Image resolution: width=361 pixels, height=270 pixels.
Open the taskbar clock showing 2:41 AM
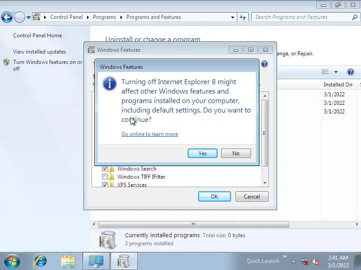pyautogui.click(x=338, y=261)
